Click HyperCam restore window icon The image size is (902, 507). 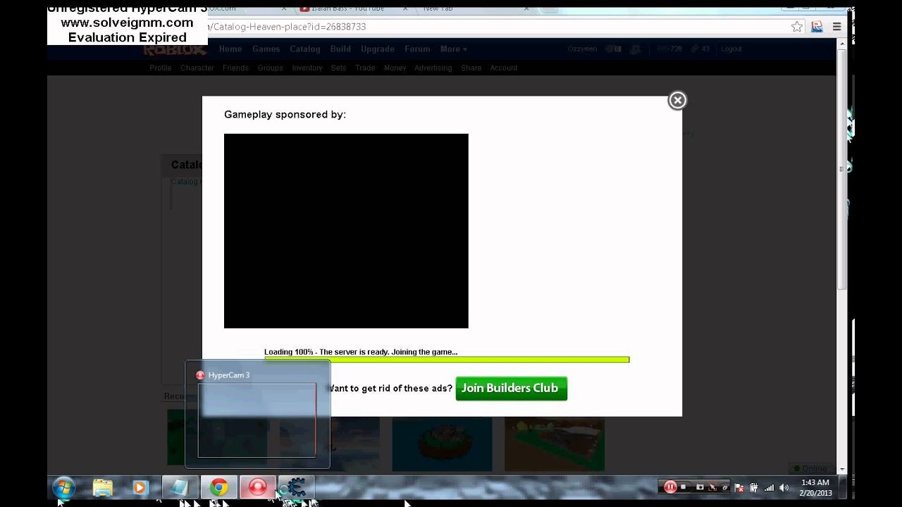click(725, 487)
